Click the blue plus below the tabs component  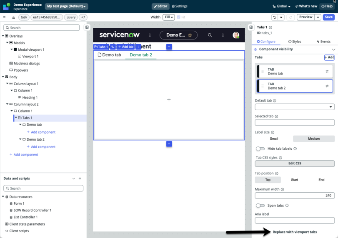169,144
